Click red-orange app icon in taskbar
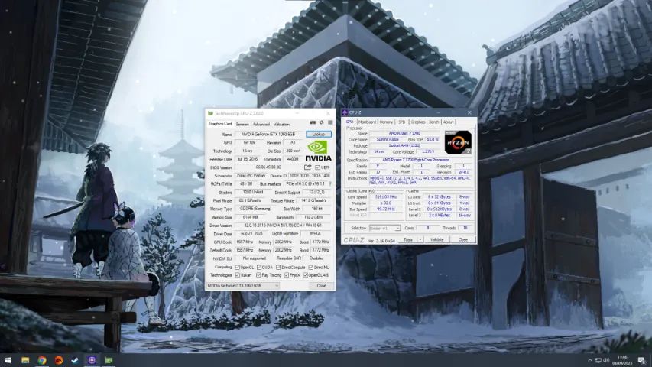The image size is (652, 367). [59, 360]
